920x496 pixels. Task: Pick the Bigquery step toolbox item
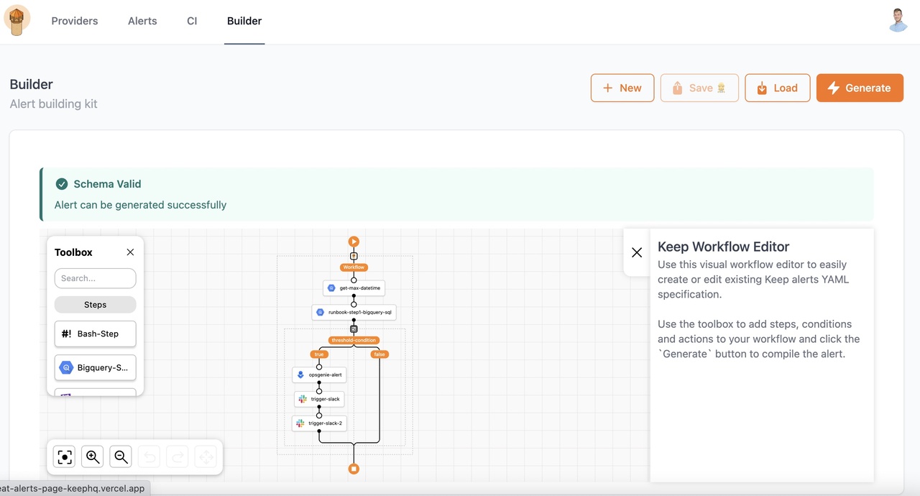click(x=95, y=367)
